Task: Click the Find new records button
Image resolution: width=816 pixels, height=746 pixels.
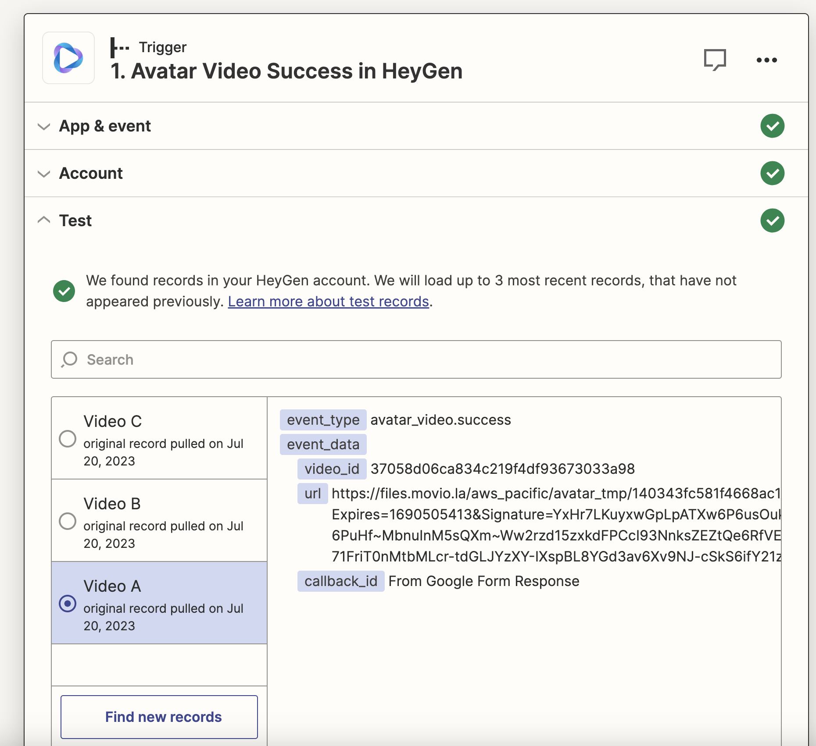Action: tap(159, 717)
